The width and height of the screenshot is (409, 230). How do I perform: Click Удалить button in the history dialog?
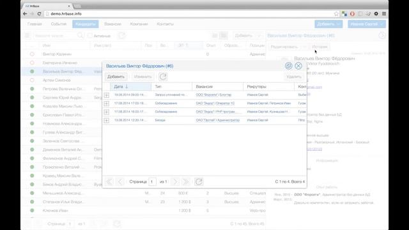[x=294, y=77]
